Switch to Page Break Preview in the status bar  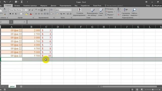pos(142,89)
